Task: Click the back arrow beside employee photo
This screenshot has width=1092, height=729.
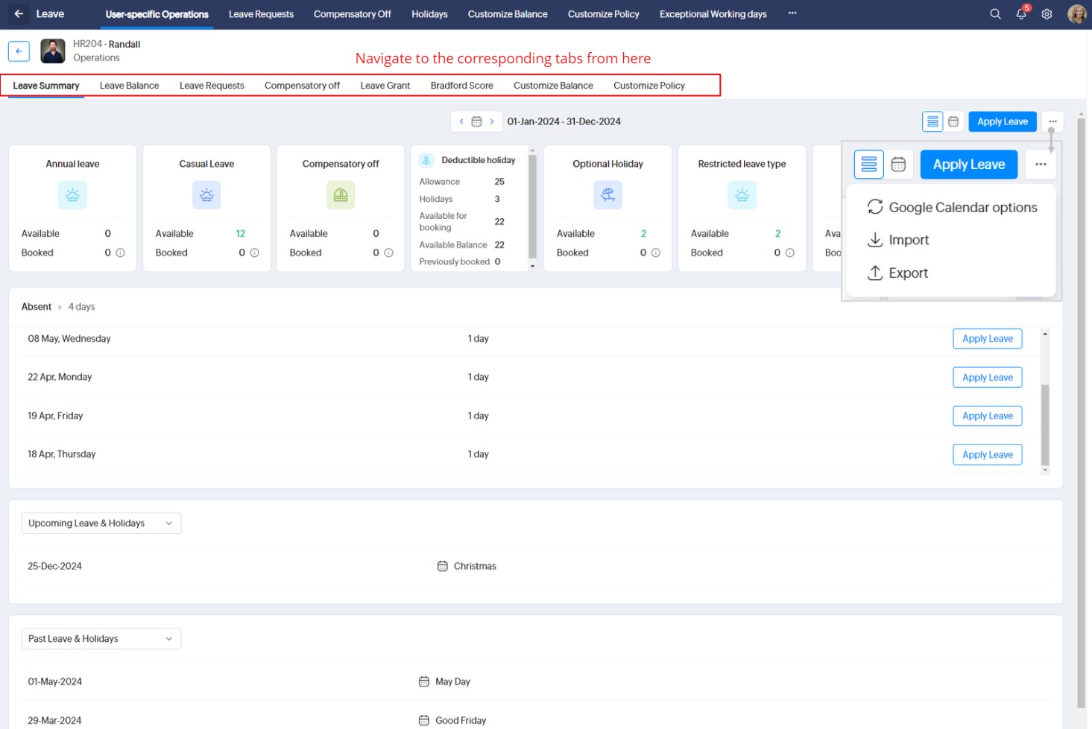Action: tap(19, 51)
